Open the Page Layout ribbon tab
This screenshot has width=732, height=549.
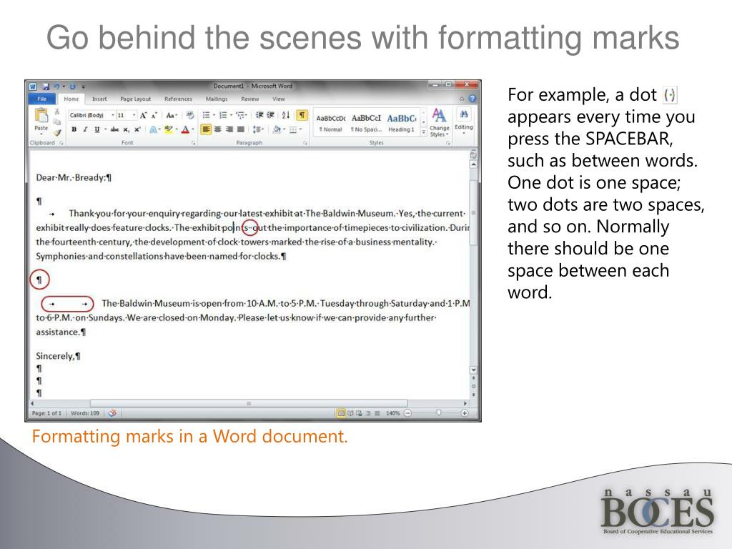point(135,99)
